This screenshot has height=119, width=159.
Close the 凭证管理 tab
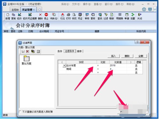click(x=34, y=10)
